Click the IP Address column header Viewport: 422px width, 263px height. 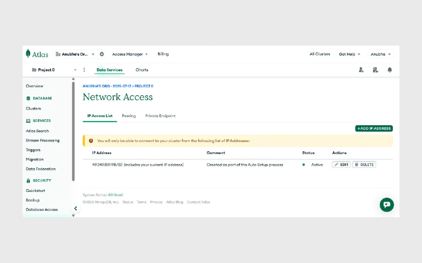(102, 153)
